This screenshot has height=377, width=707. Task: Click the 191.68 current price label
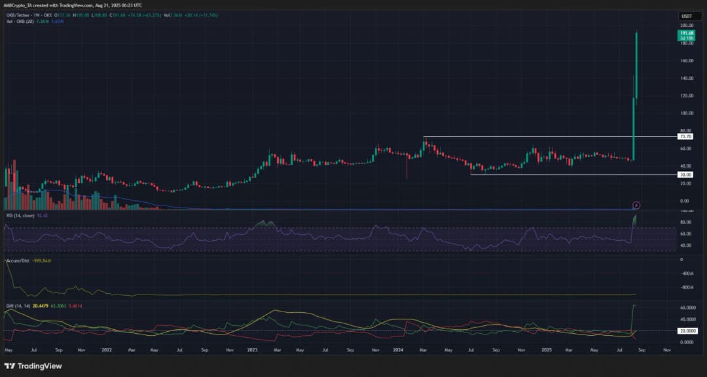click(x=686, y=33)
